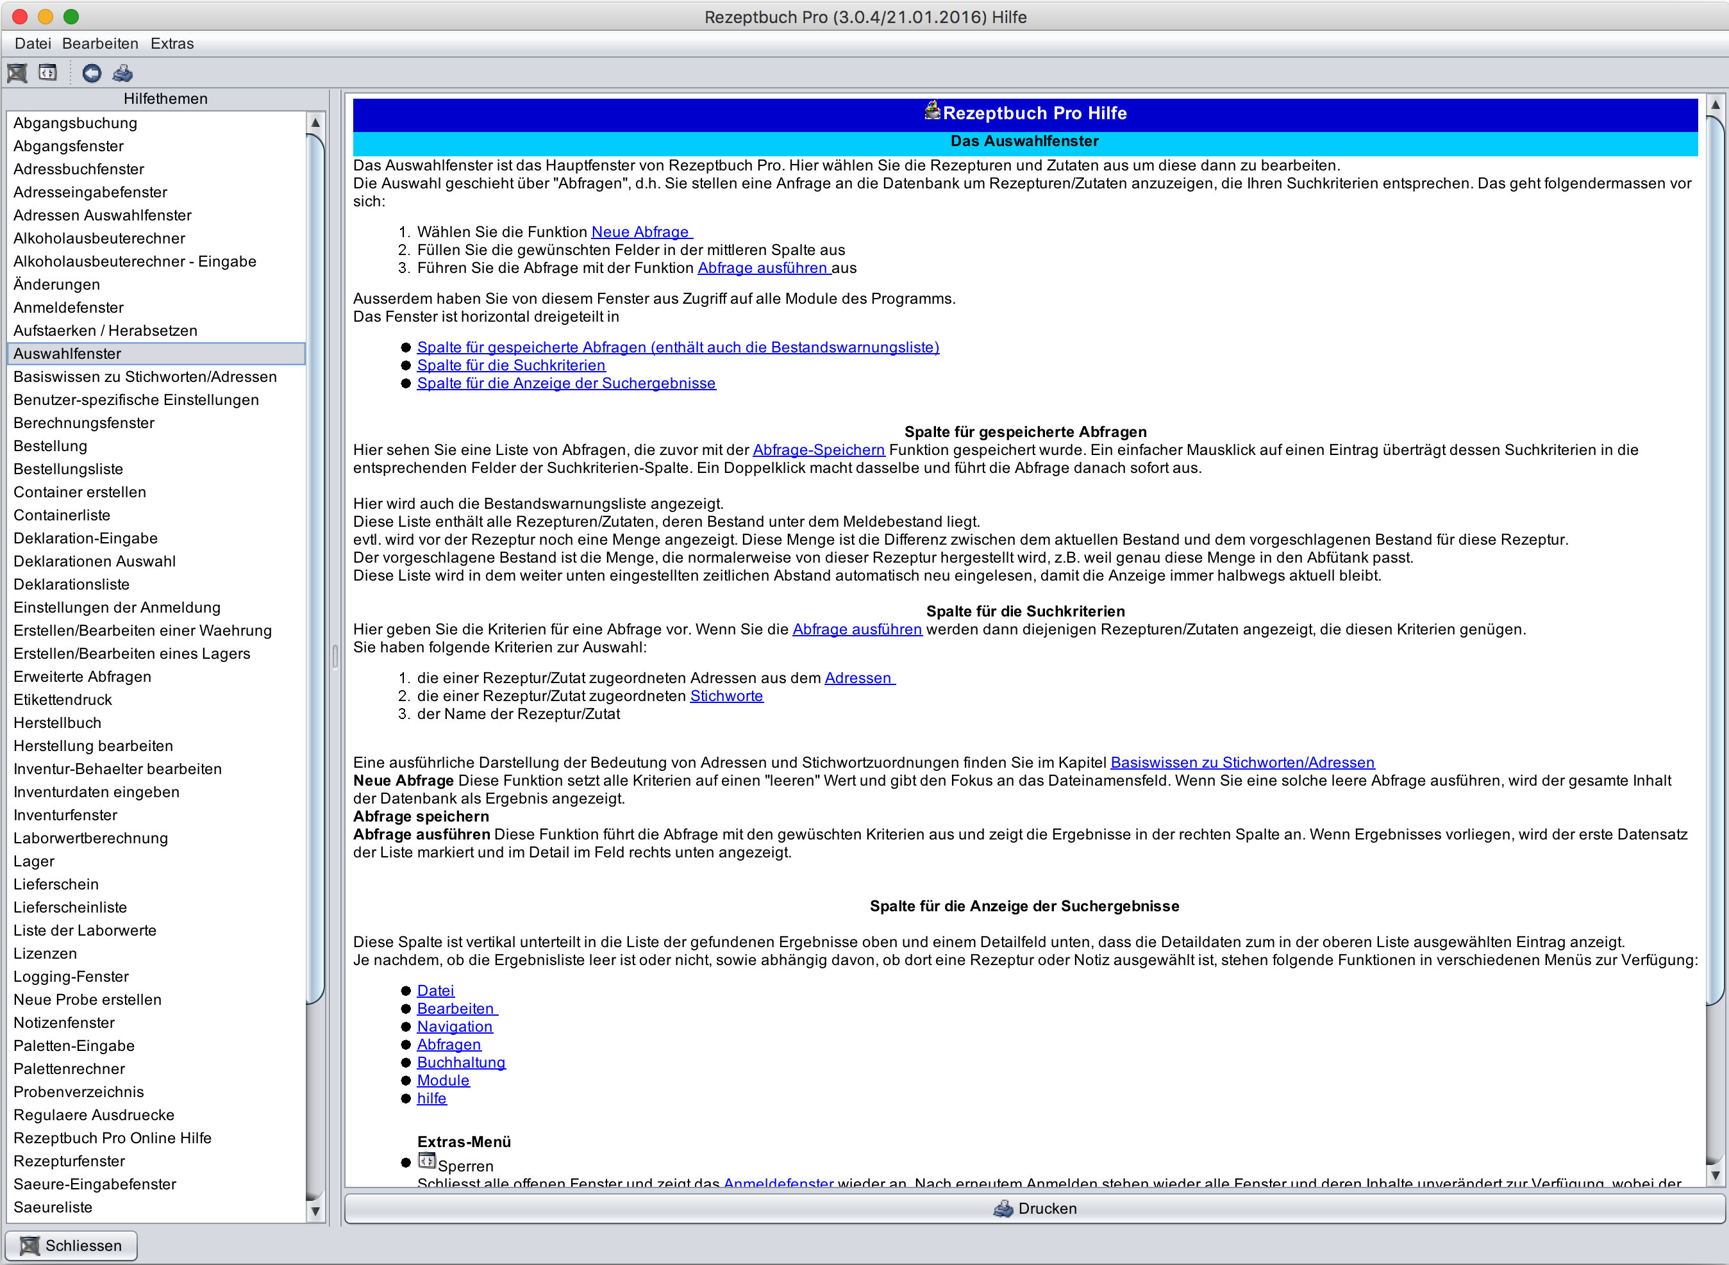1729x1265 pixels.
Task: Click the printer icon in the toolbar
Action: coord(122,74)
